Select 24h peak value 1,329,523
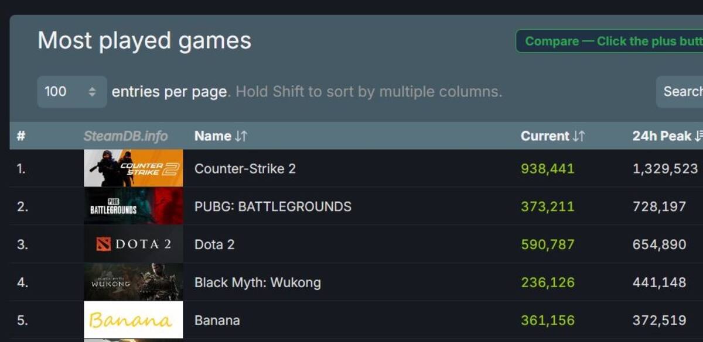Viewport: 703px width, 342px height. [665, 169]
